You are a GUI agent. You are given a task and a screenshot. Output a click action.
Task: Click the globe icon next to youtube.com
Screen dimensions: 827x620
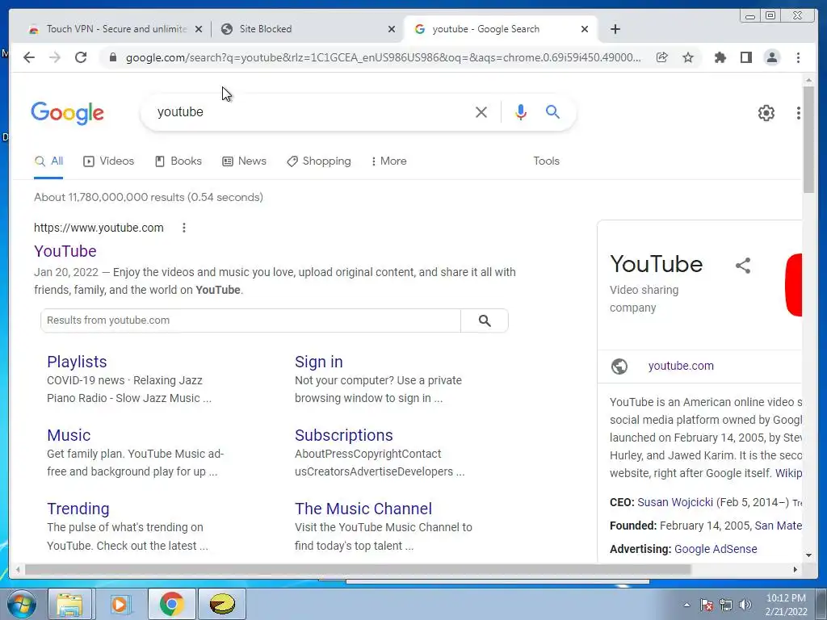tap(619, 366)
